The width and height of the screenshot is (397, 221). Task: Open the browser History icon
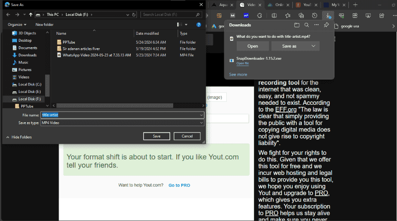315,15
